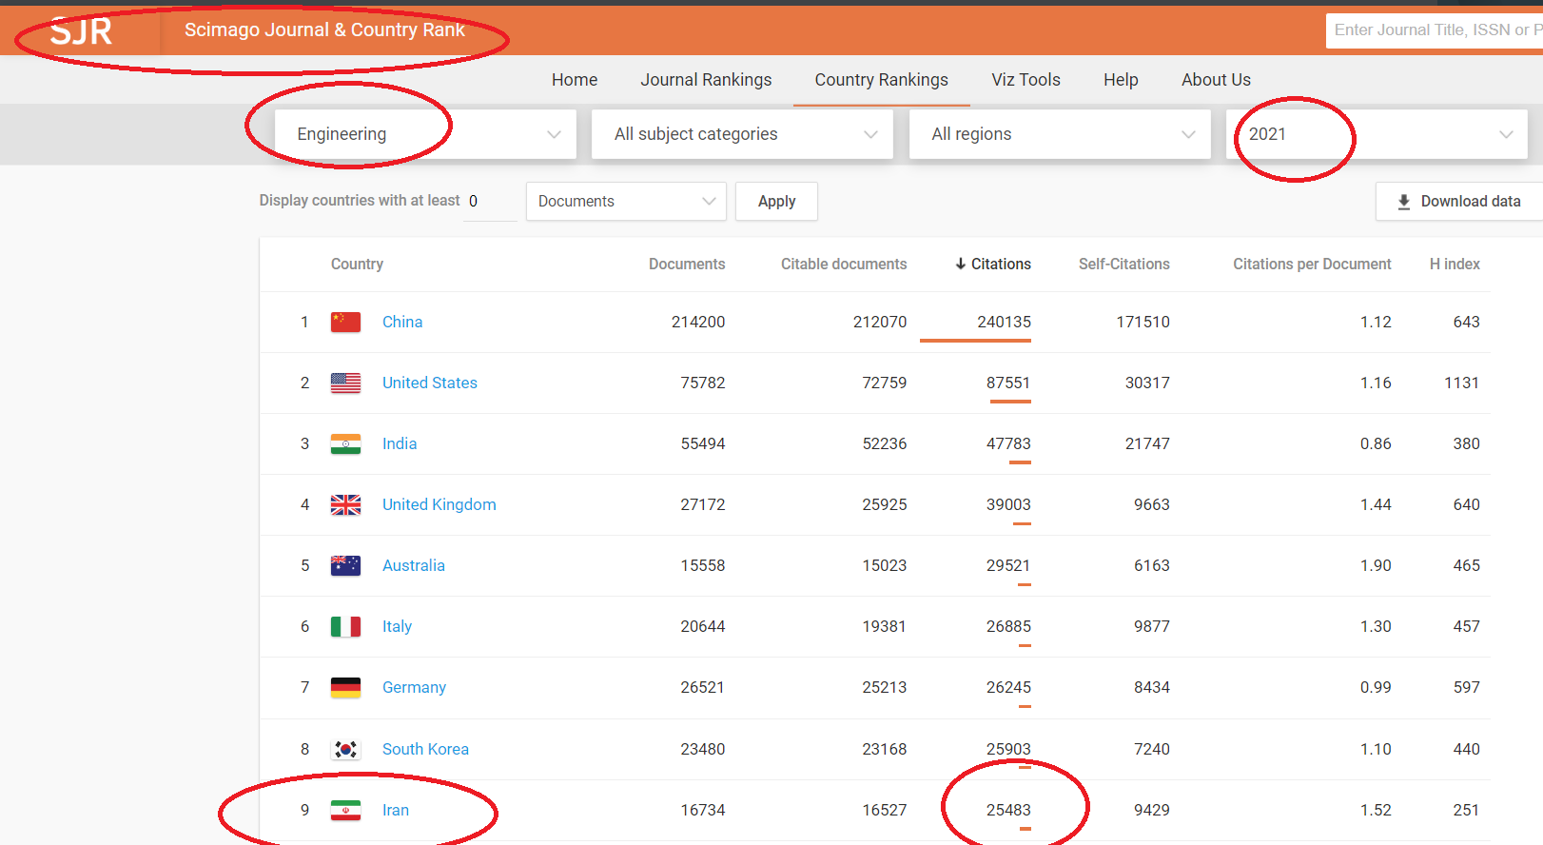Image resolution: width=1543 pixels, height=845 pixels.
Task: Sort by Citations per Document header
Action: coord(1312,264)
